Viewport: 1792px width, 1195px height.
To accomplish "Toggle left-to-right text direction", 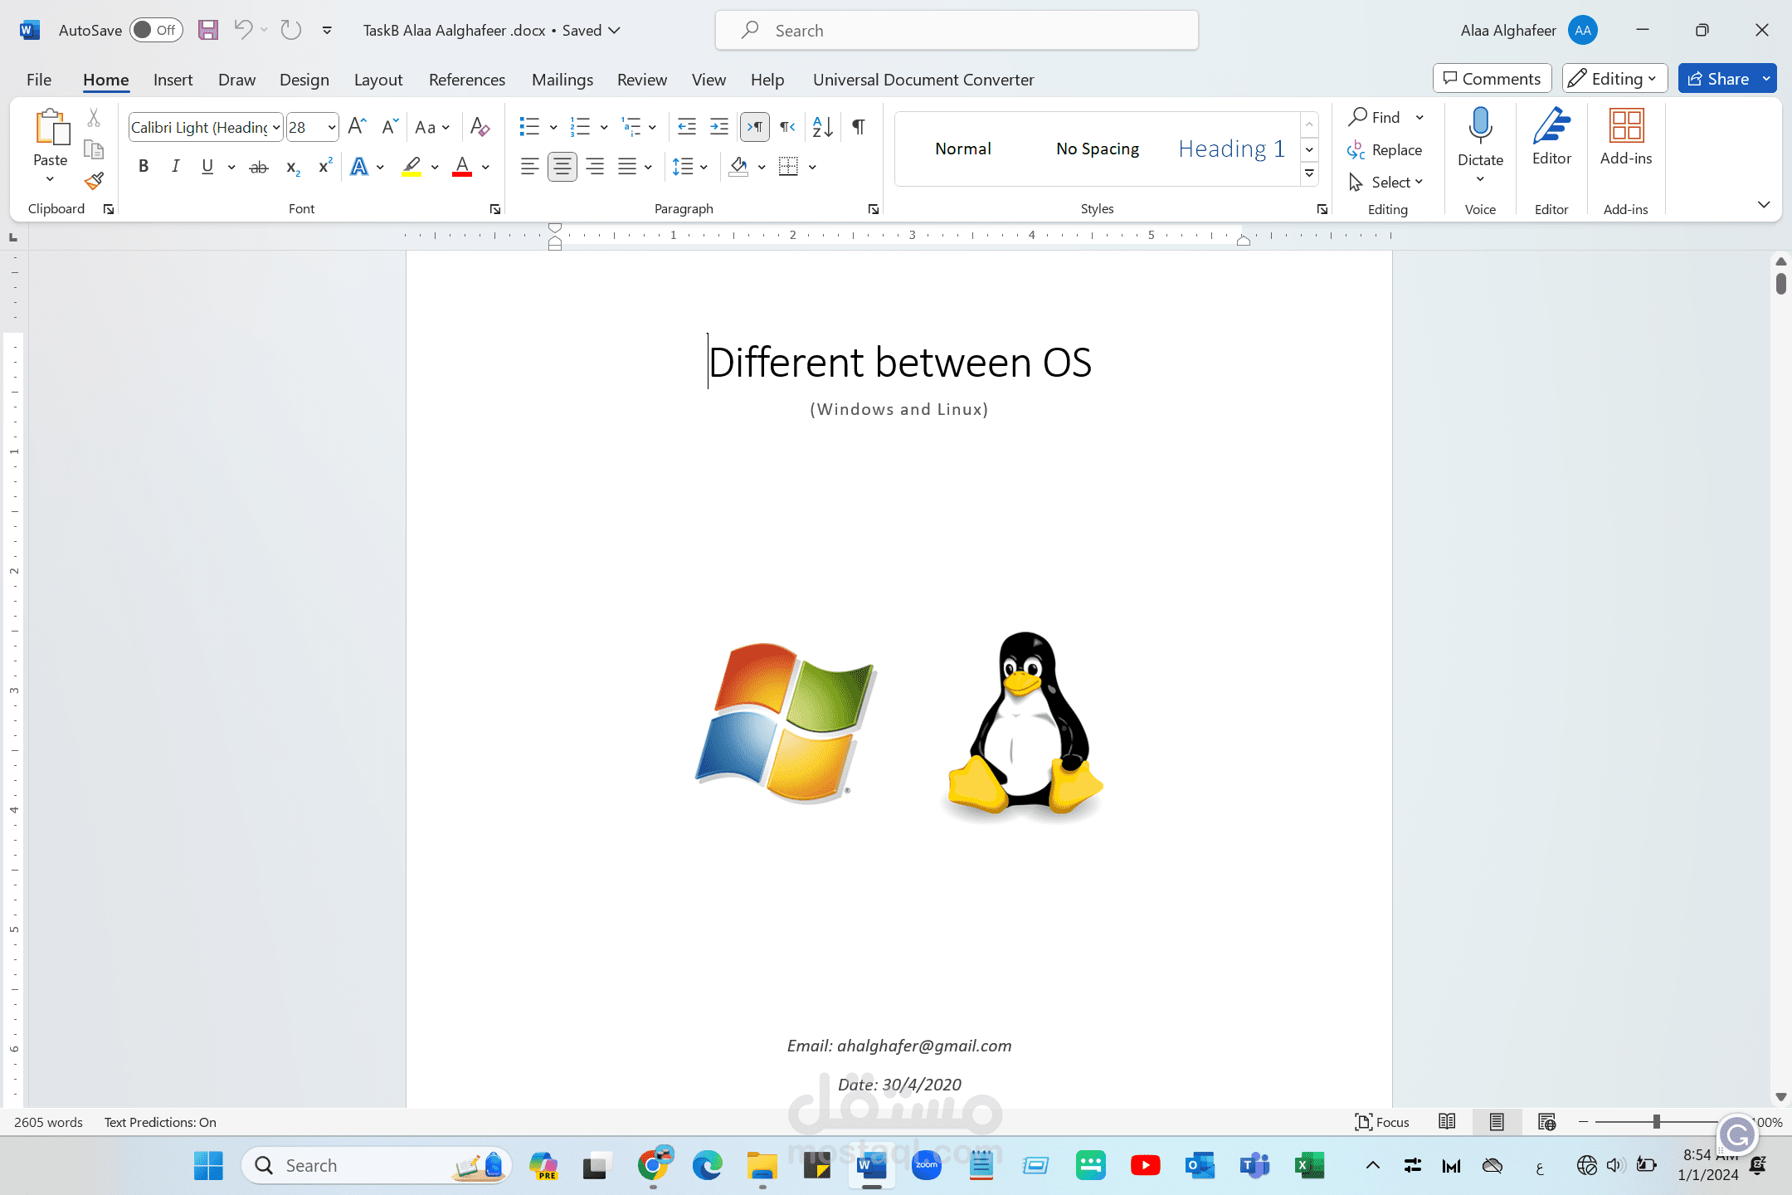I will (754, 126).
